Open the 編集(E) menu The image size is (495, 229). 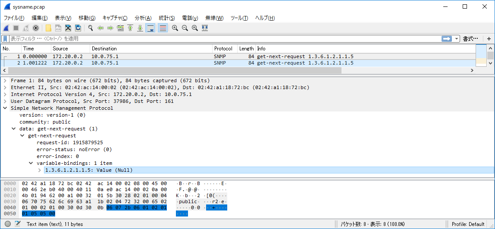40,18
